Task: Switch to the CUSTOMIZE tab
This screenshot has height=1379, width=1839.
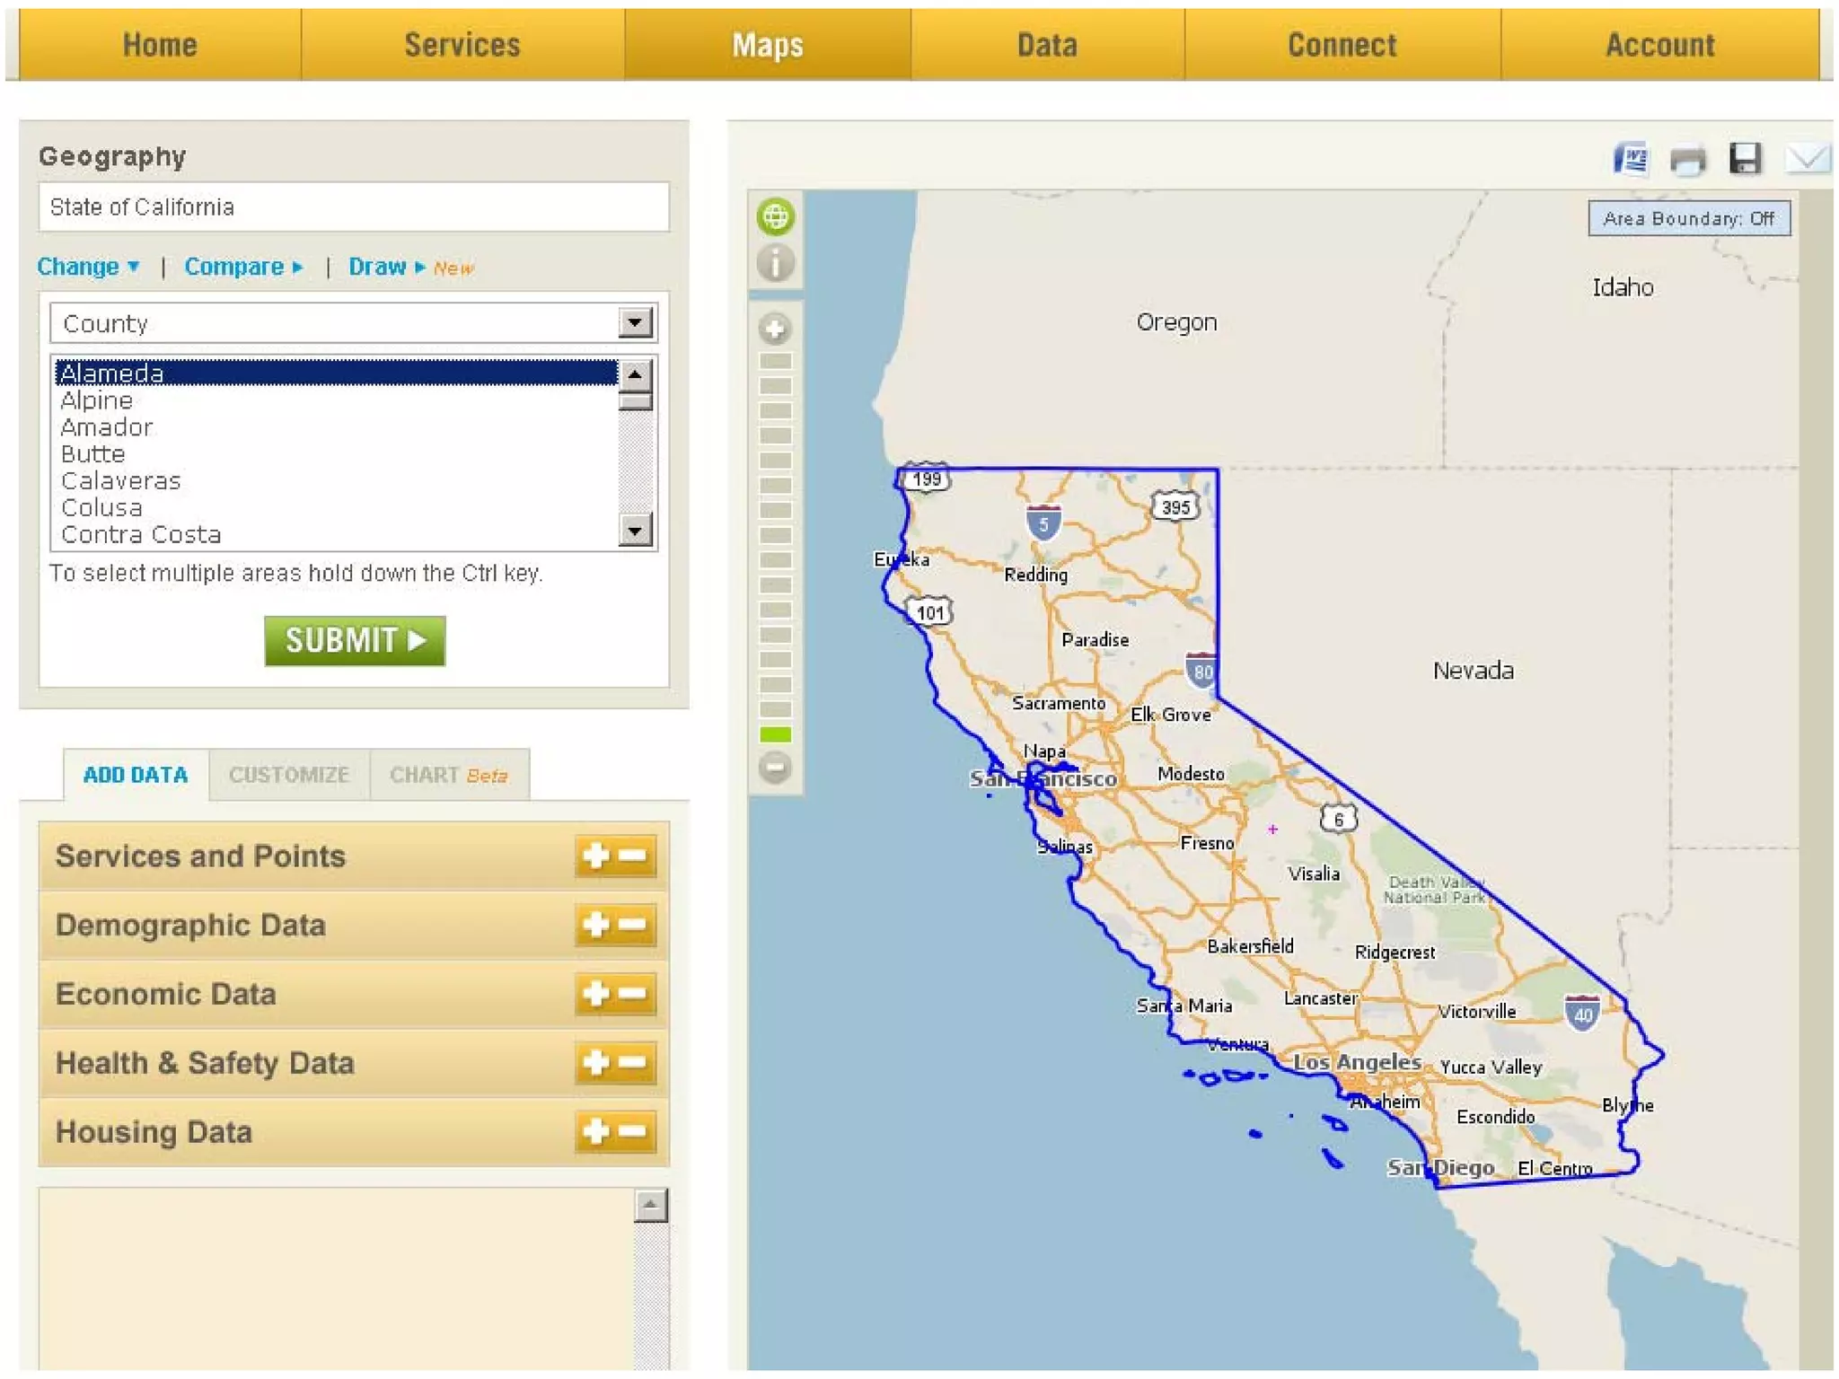Action: pos(288,775)
